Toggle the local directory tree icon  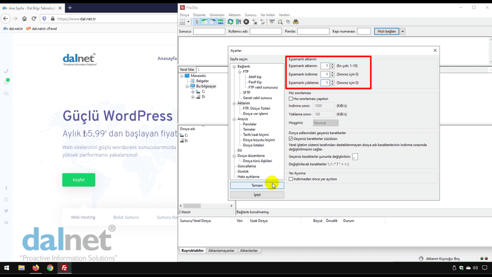(205, 22)
